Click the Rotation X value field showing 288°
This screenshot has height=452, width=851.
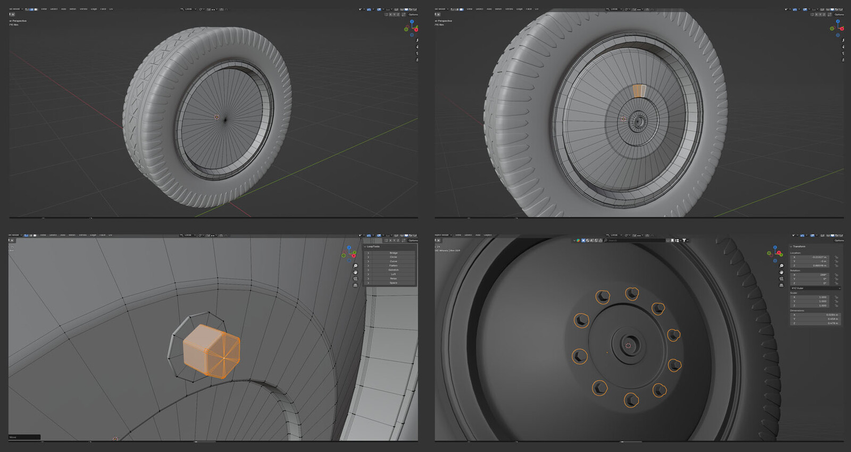tap(810, 275)
